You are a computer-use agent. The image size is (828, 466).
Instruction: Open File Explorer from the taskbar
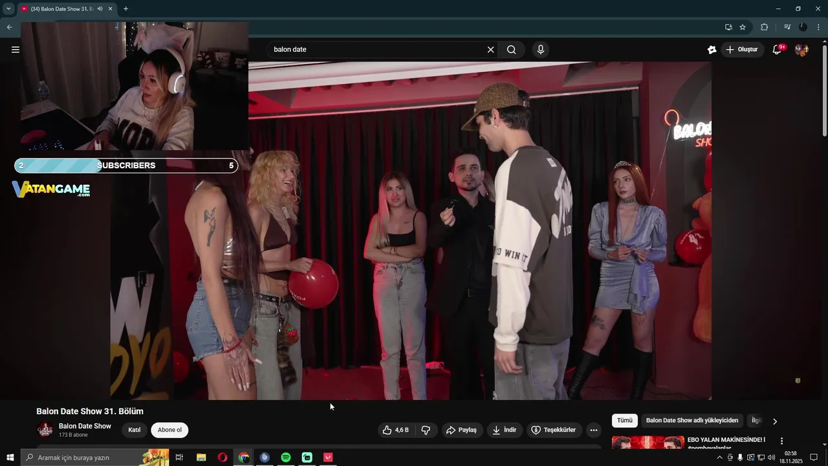coord(201,458)
